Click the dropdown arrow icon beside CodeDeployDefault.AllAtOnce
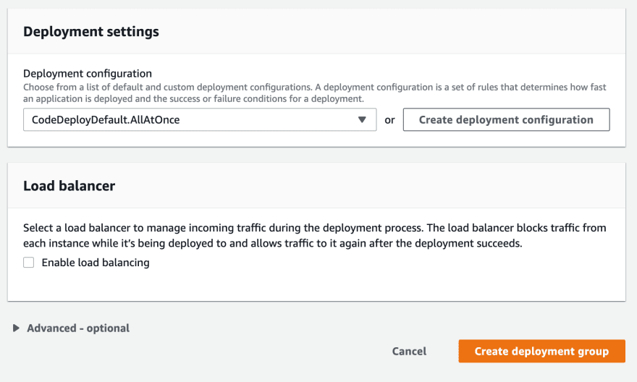Screen dimensions: 637x382 361,120
